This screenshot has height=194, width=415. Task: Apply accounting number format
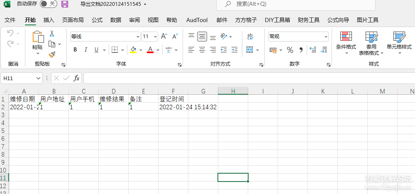coord(273,50)
